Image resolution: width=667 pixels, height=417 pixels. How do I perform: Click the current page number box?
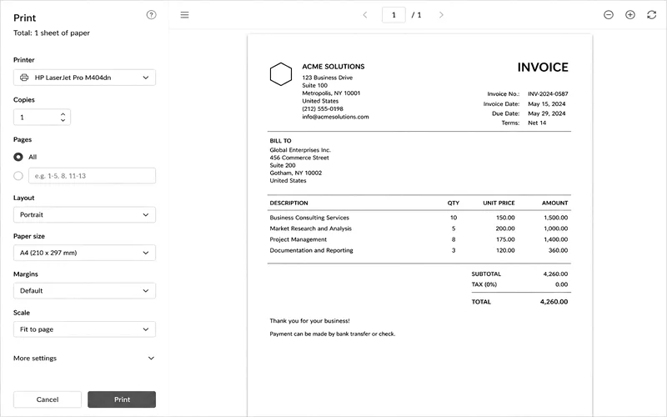tap(394, 15)
